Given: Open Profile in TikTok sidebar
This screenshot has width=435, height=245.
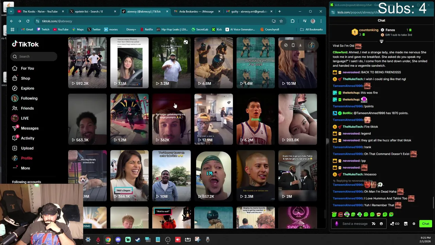Looking at the screenshot, I should pyautogui.click(x=22, y=158).
